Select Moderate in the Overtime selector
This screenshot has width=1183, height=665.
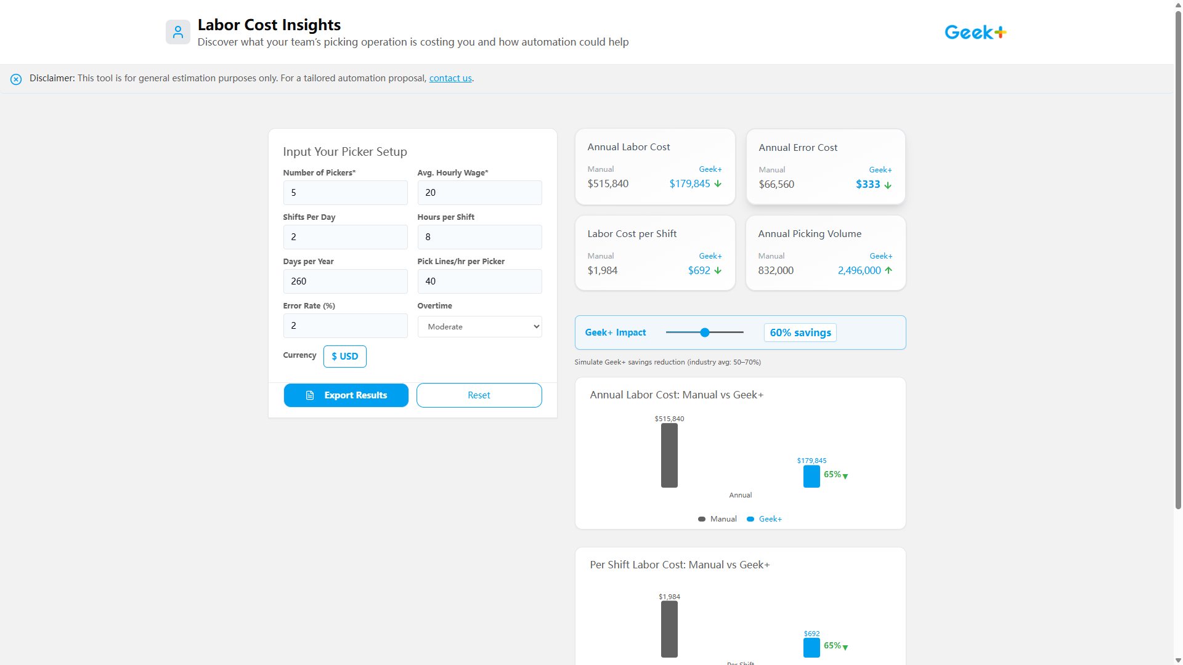coord(479,326)
